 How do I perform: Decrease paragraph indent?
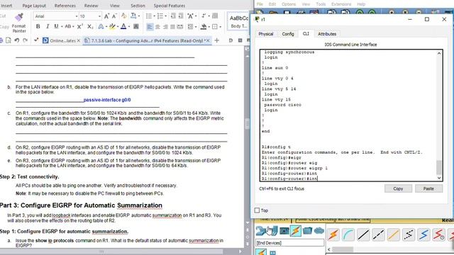pyautogui.click(x=173, y=16)
